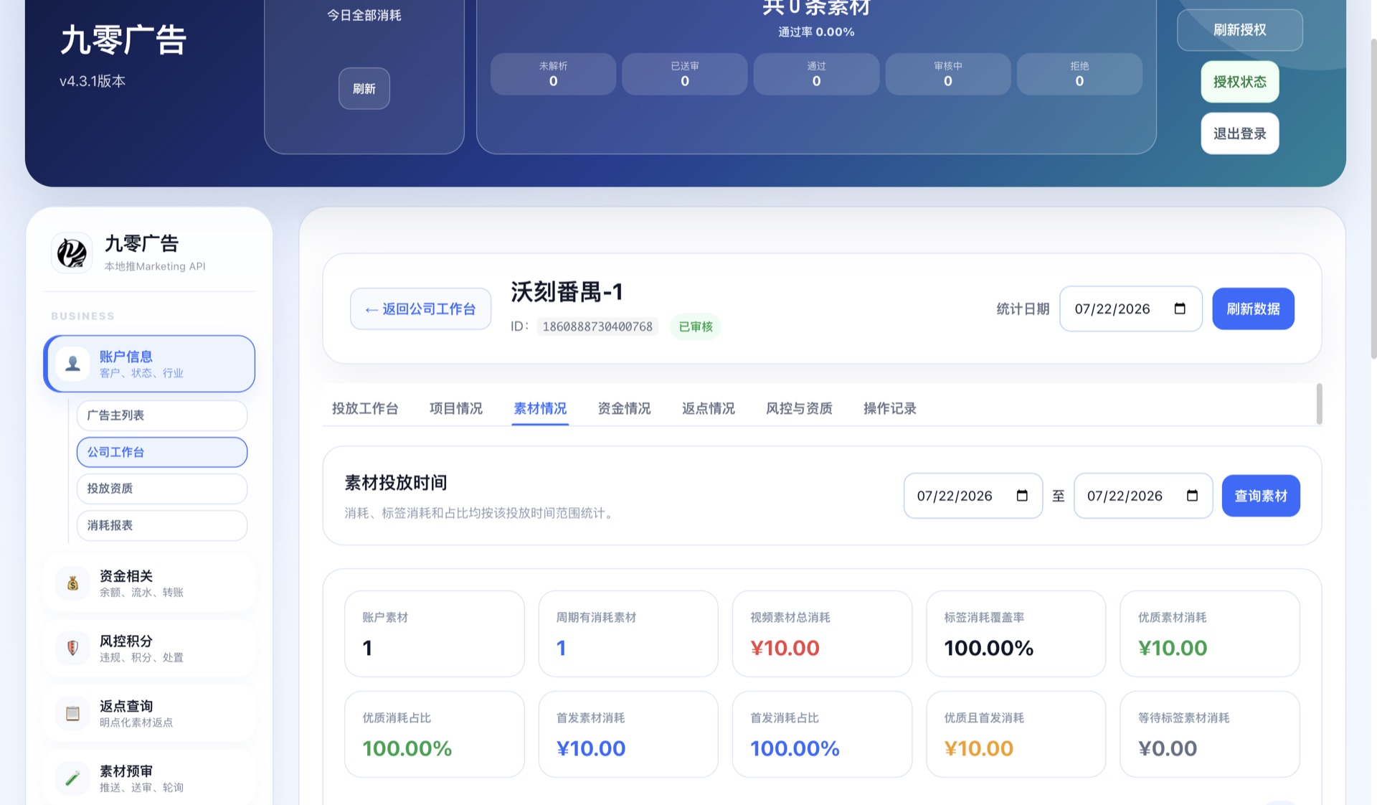Click the 等待标签素材消耗 stat card

[x=1210, y=734]
